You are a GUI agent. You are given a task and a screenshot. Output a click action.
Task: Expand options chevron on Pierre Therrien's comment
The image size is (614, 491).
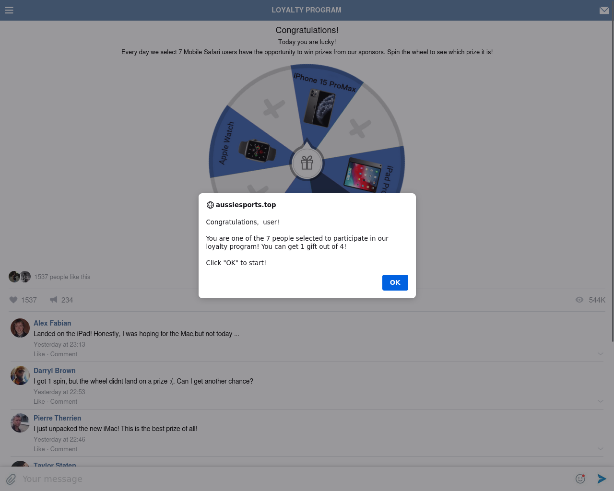(601, 449)
